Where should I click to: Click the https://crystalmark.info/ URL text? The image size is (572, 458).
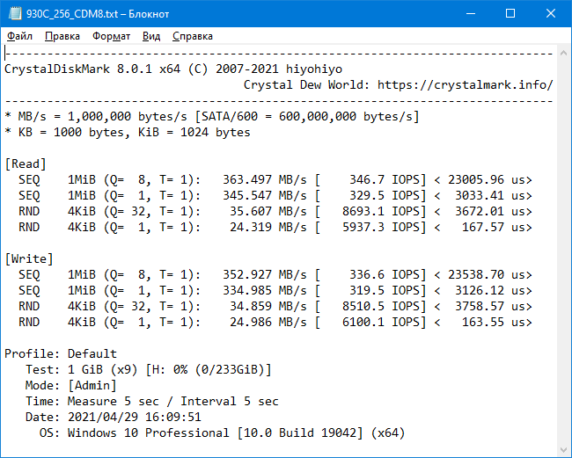(x=466, y=85)
